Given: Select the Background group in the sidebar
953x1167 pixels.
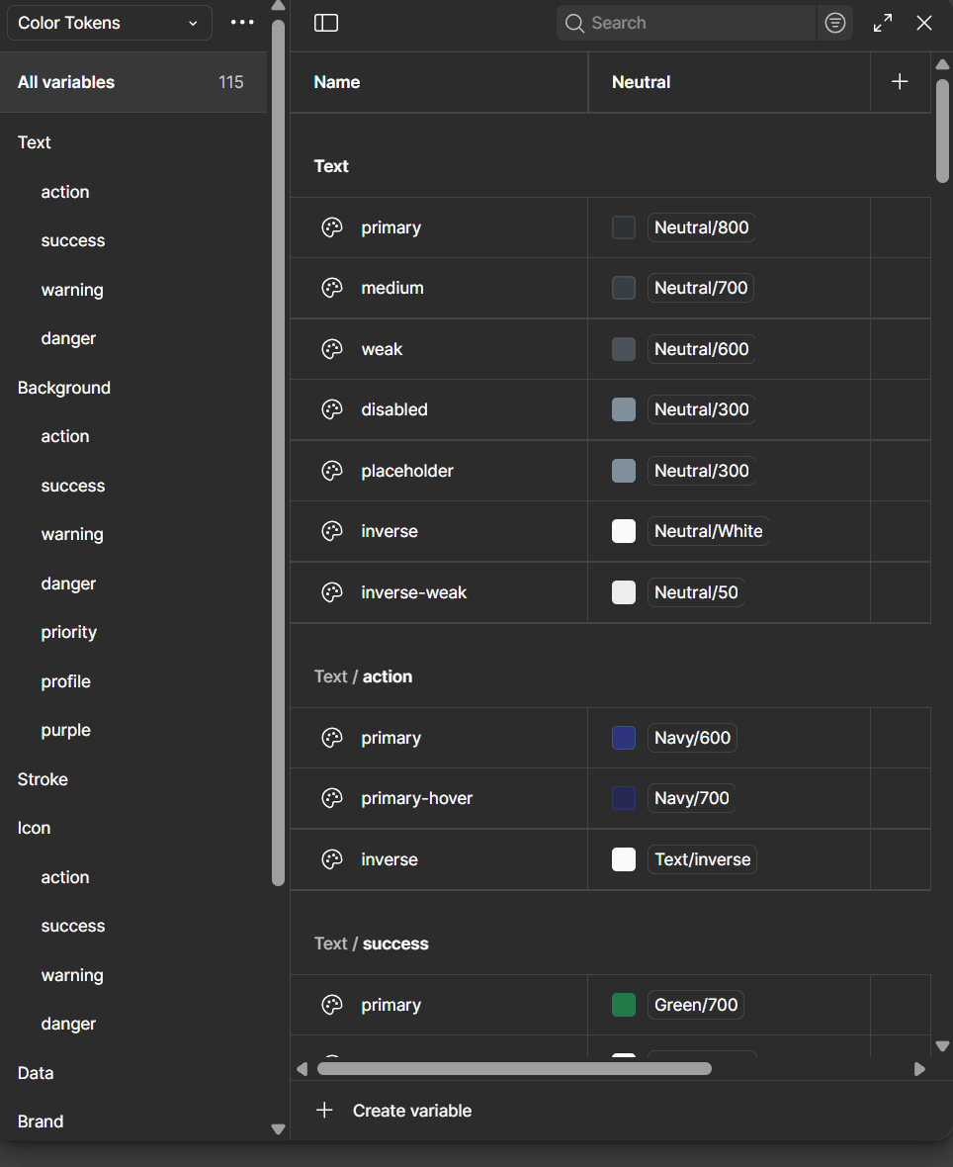Looking at the screenshot, I should [64, 388].
